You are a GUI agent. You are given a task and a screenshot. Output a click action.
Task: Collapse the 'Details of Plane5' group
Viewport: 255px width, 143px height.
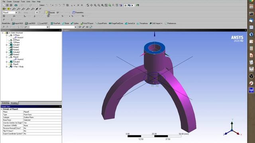[x=2, y=109]
